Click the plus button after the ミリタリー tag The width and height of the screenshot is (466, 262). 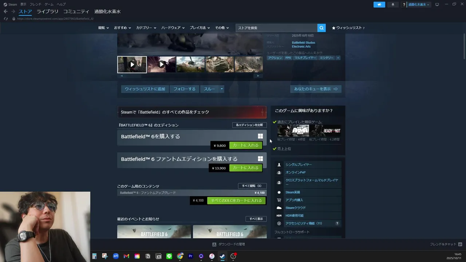pyautogui.click(x=338, y=58)
